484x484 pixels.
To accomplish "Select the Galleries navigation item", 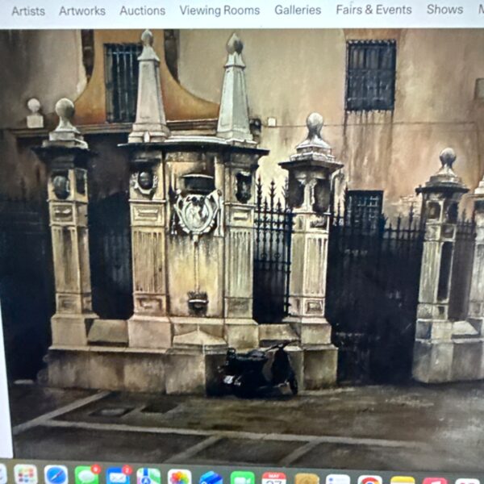I will (x=298, y=10).
